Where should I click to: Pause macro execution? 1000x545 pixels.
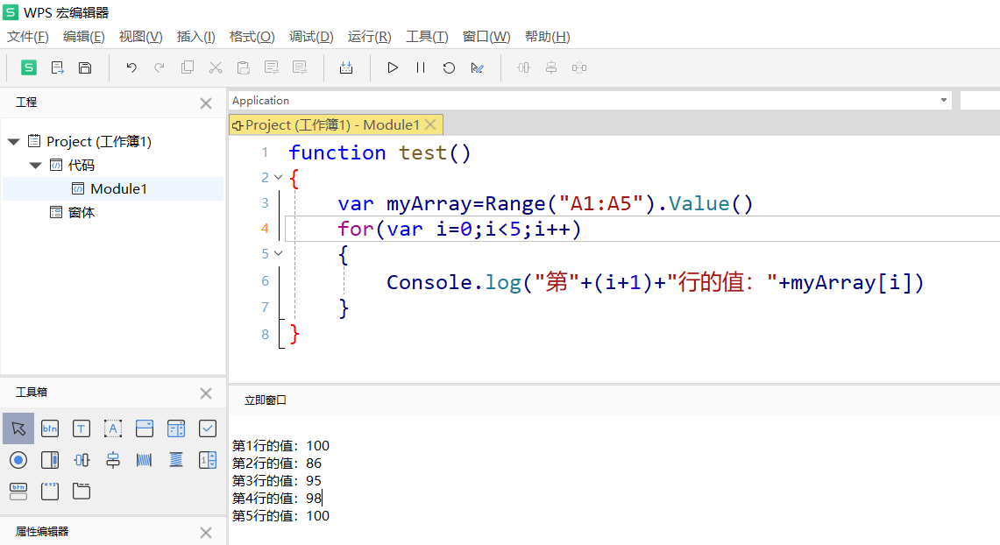click(x=421, y=67)
